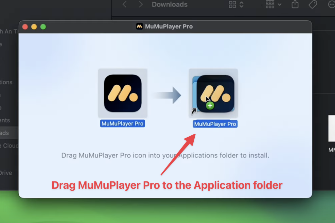
Task: Select the left MuMuPlayer Pro name label
Action: coord(123,124)
